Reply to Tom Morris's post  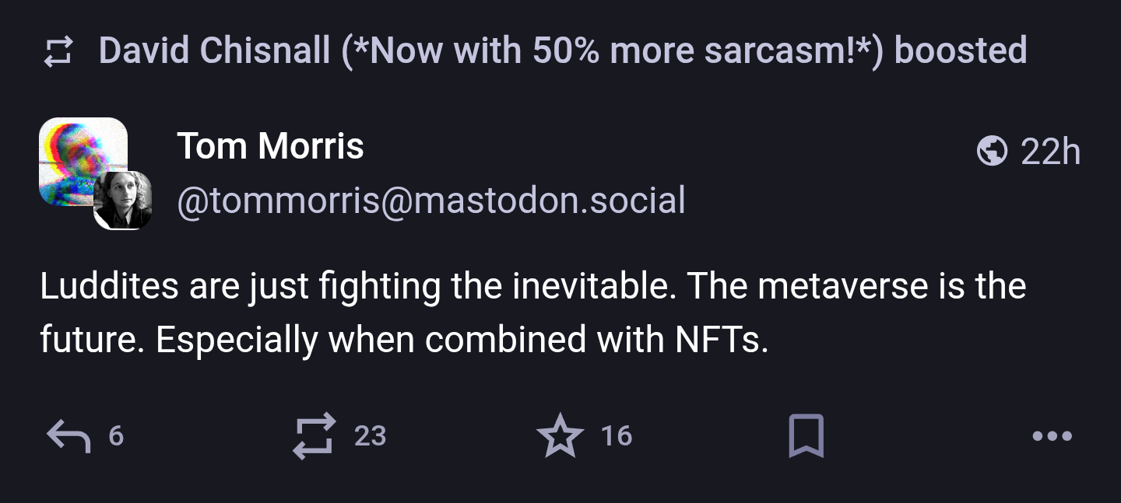coord(69,436)
